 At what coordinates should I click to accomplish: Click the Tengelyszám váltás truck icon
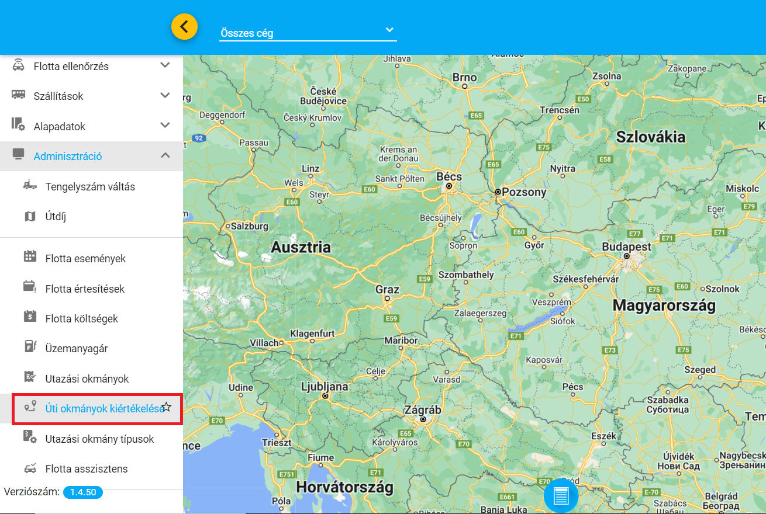click(x=30, y=186)
